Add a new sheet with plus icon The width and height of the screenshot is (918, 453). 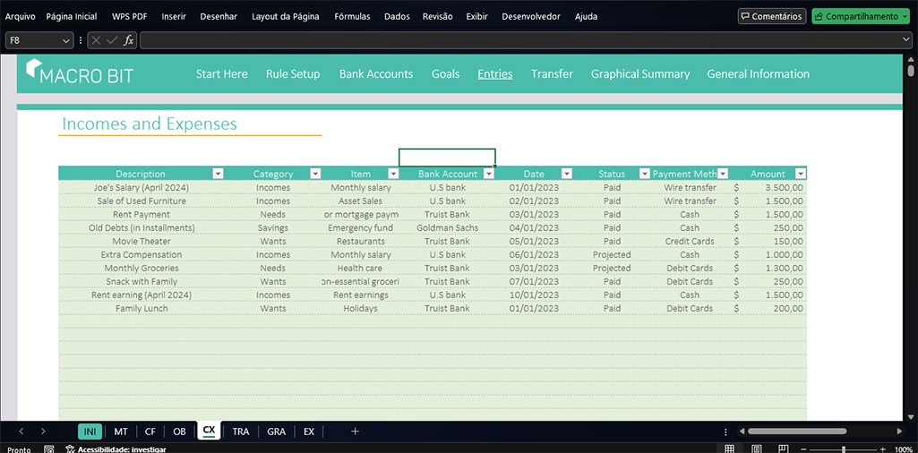coord(355,432)
